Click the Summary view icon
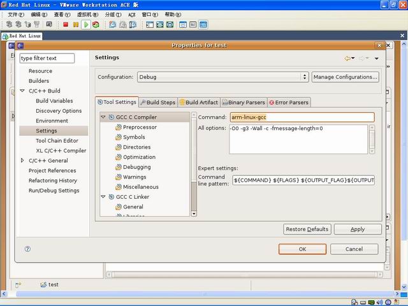This screenshot has width=408, height=306. click(183, 25)
